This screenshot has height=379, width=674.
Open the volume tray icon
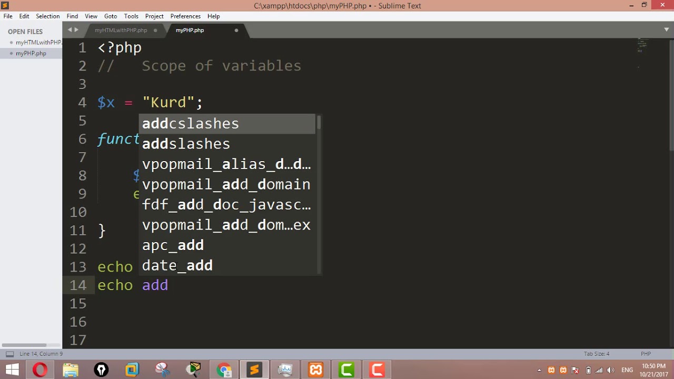point(611,370)
